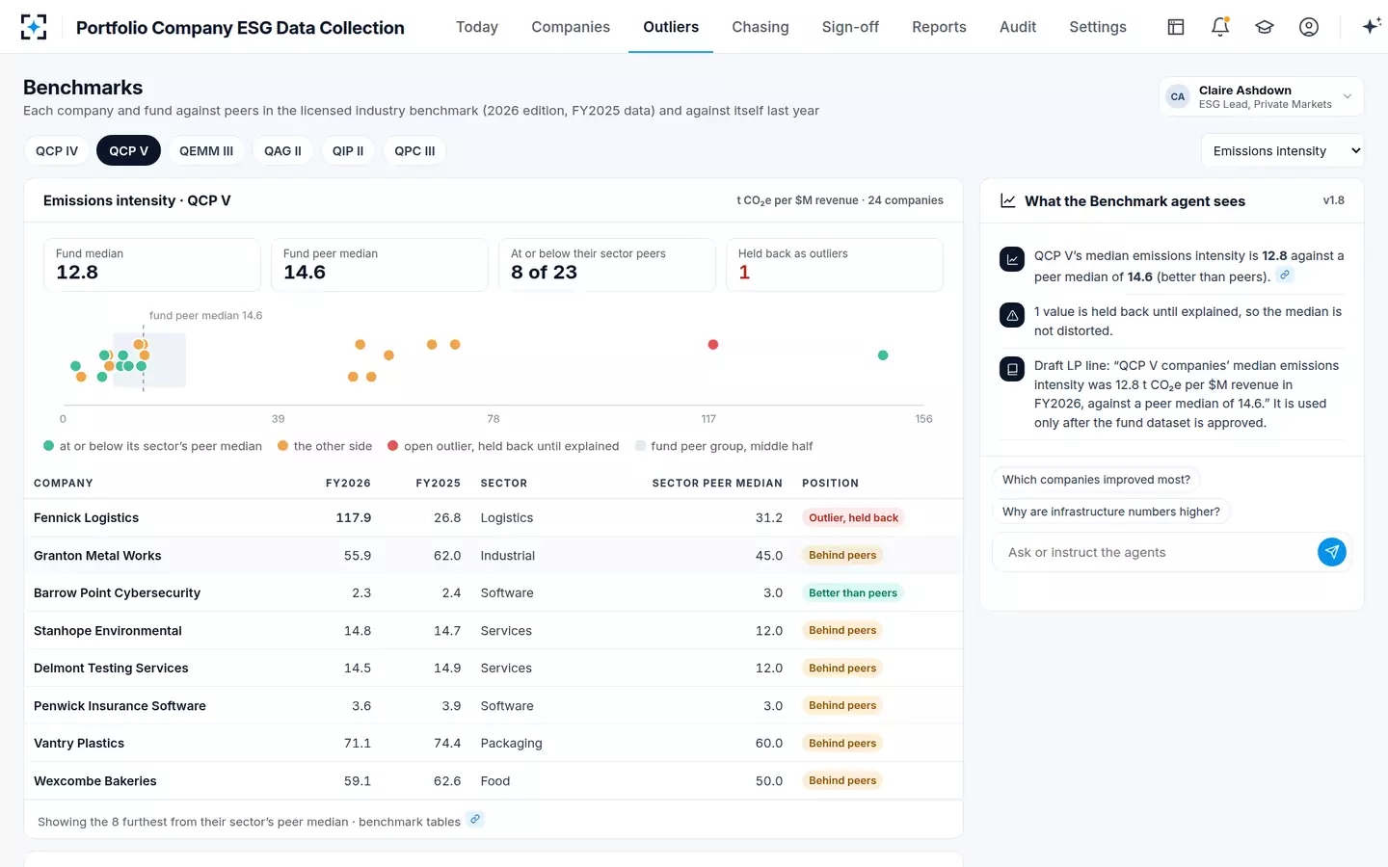Select the 'Barrow Point Cybersecurity' row name

[x=117, y=593]
